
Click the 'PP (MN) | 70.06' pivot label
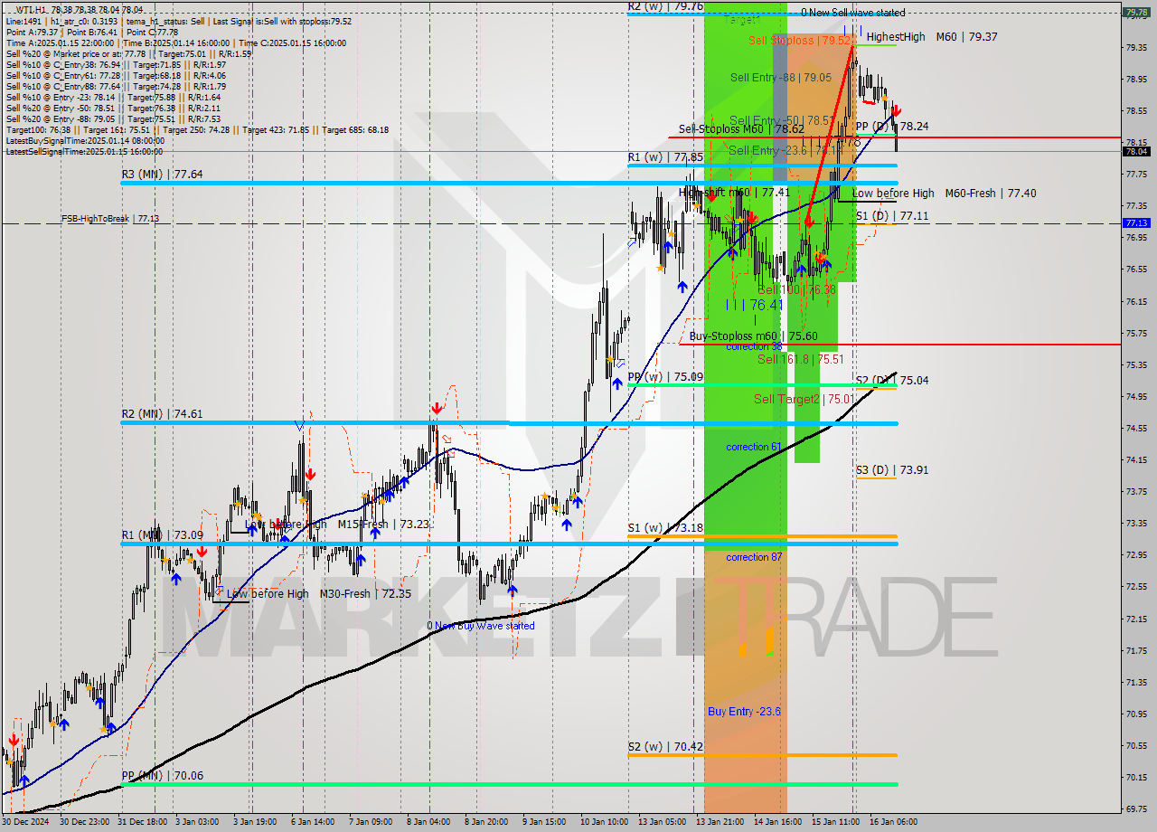click(163, 776)
